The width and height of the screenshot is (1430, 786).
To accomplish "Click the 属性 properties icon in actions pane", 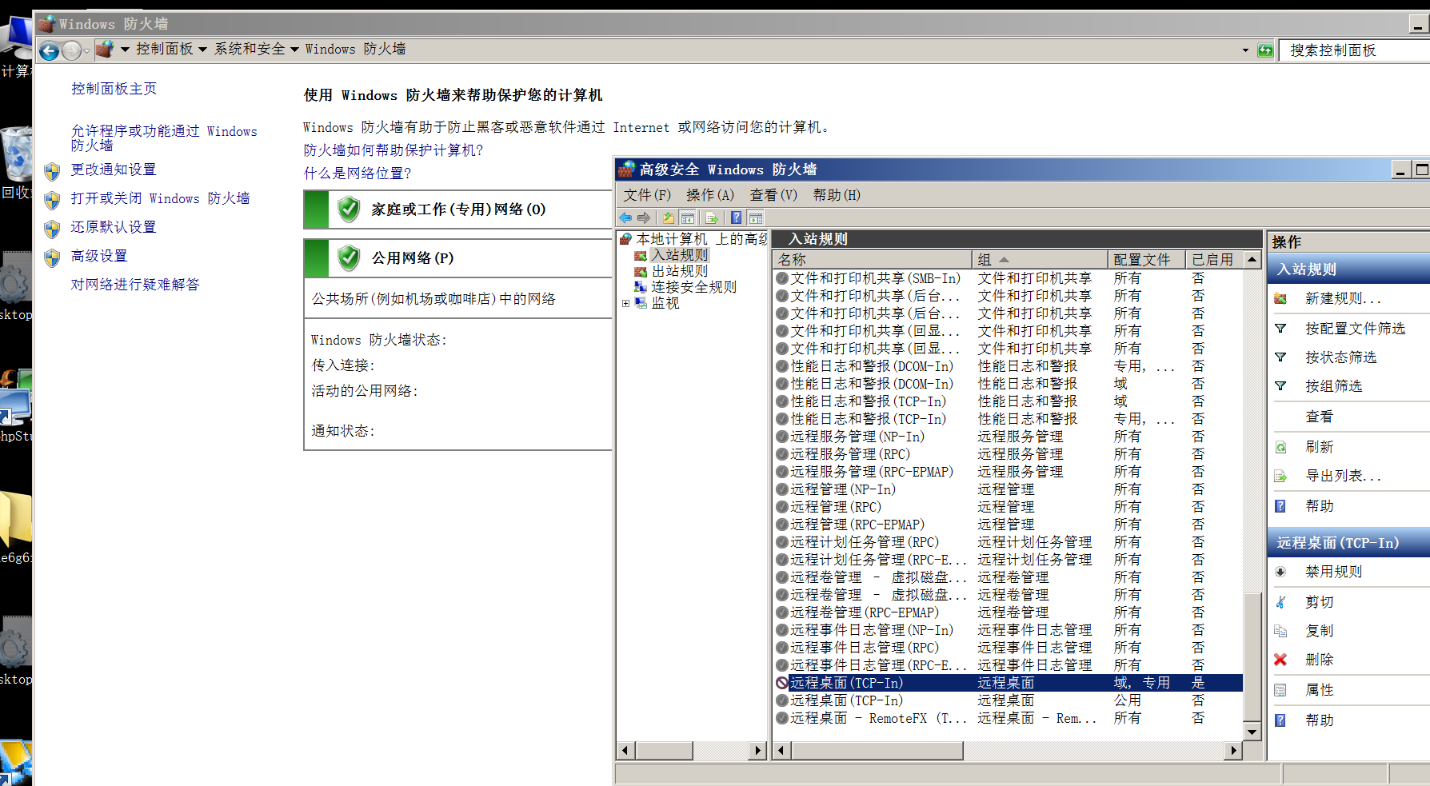I will [1280, 690].
